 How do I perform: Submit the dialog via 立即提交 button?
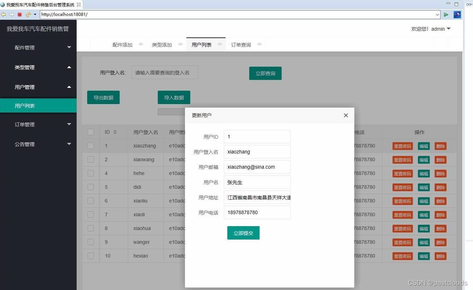pyautogui.click(x=243, y=233)
